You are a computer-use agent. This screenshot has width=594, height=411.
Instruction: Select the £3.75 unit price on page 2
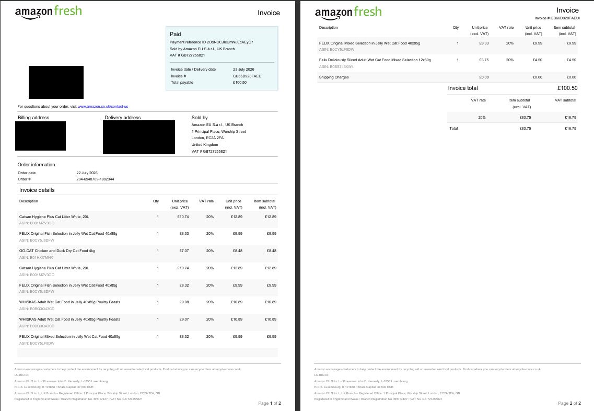484,60
